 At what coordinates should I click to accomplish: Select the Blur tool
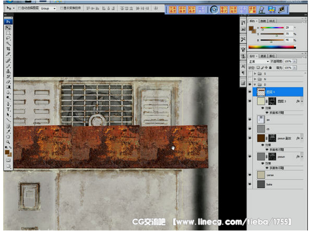point(8,92)
